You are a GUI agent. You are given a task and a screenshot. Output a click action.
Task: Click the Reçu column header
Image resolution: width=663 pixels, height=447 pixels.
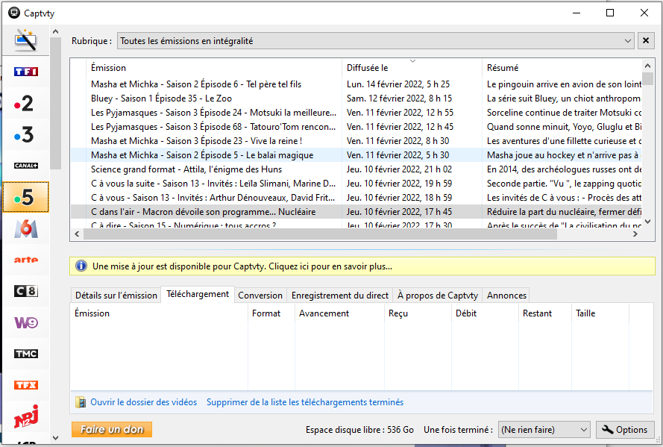(418, 313)
